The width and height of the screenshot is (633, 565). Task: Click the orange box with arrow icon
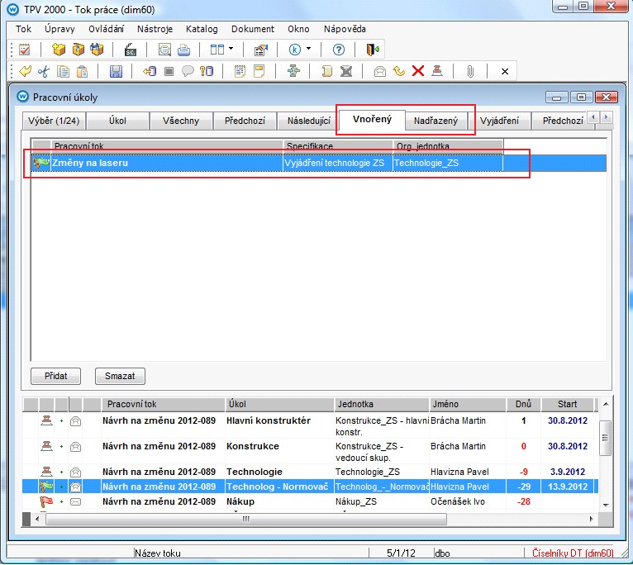coord(78,50)
